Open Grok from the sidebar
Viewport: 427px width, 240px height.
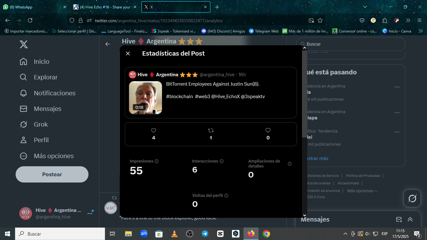tap(33, 124)
